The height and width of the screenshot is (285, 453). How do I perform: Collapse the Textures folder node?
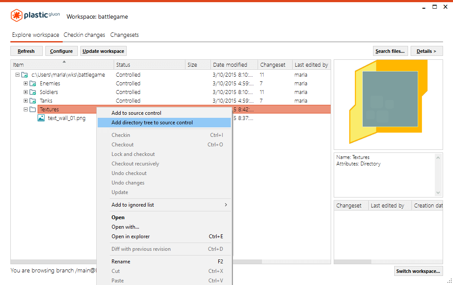pos(26,110)
